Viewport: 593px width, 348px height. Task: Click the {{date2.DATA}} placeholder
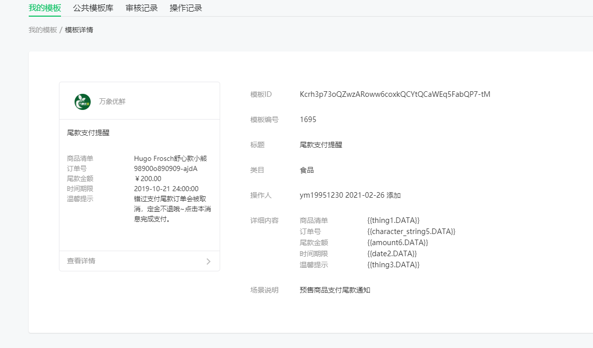pos(392,254)
